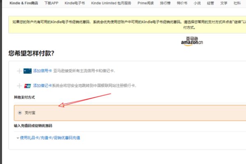Click the China UnionPay redirect description text
Screen dimensions: 246x164
[x=94, y=86]
